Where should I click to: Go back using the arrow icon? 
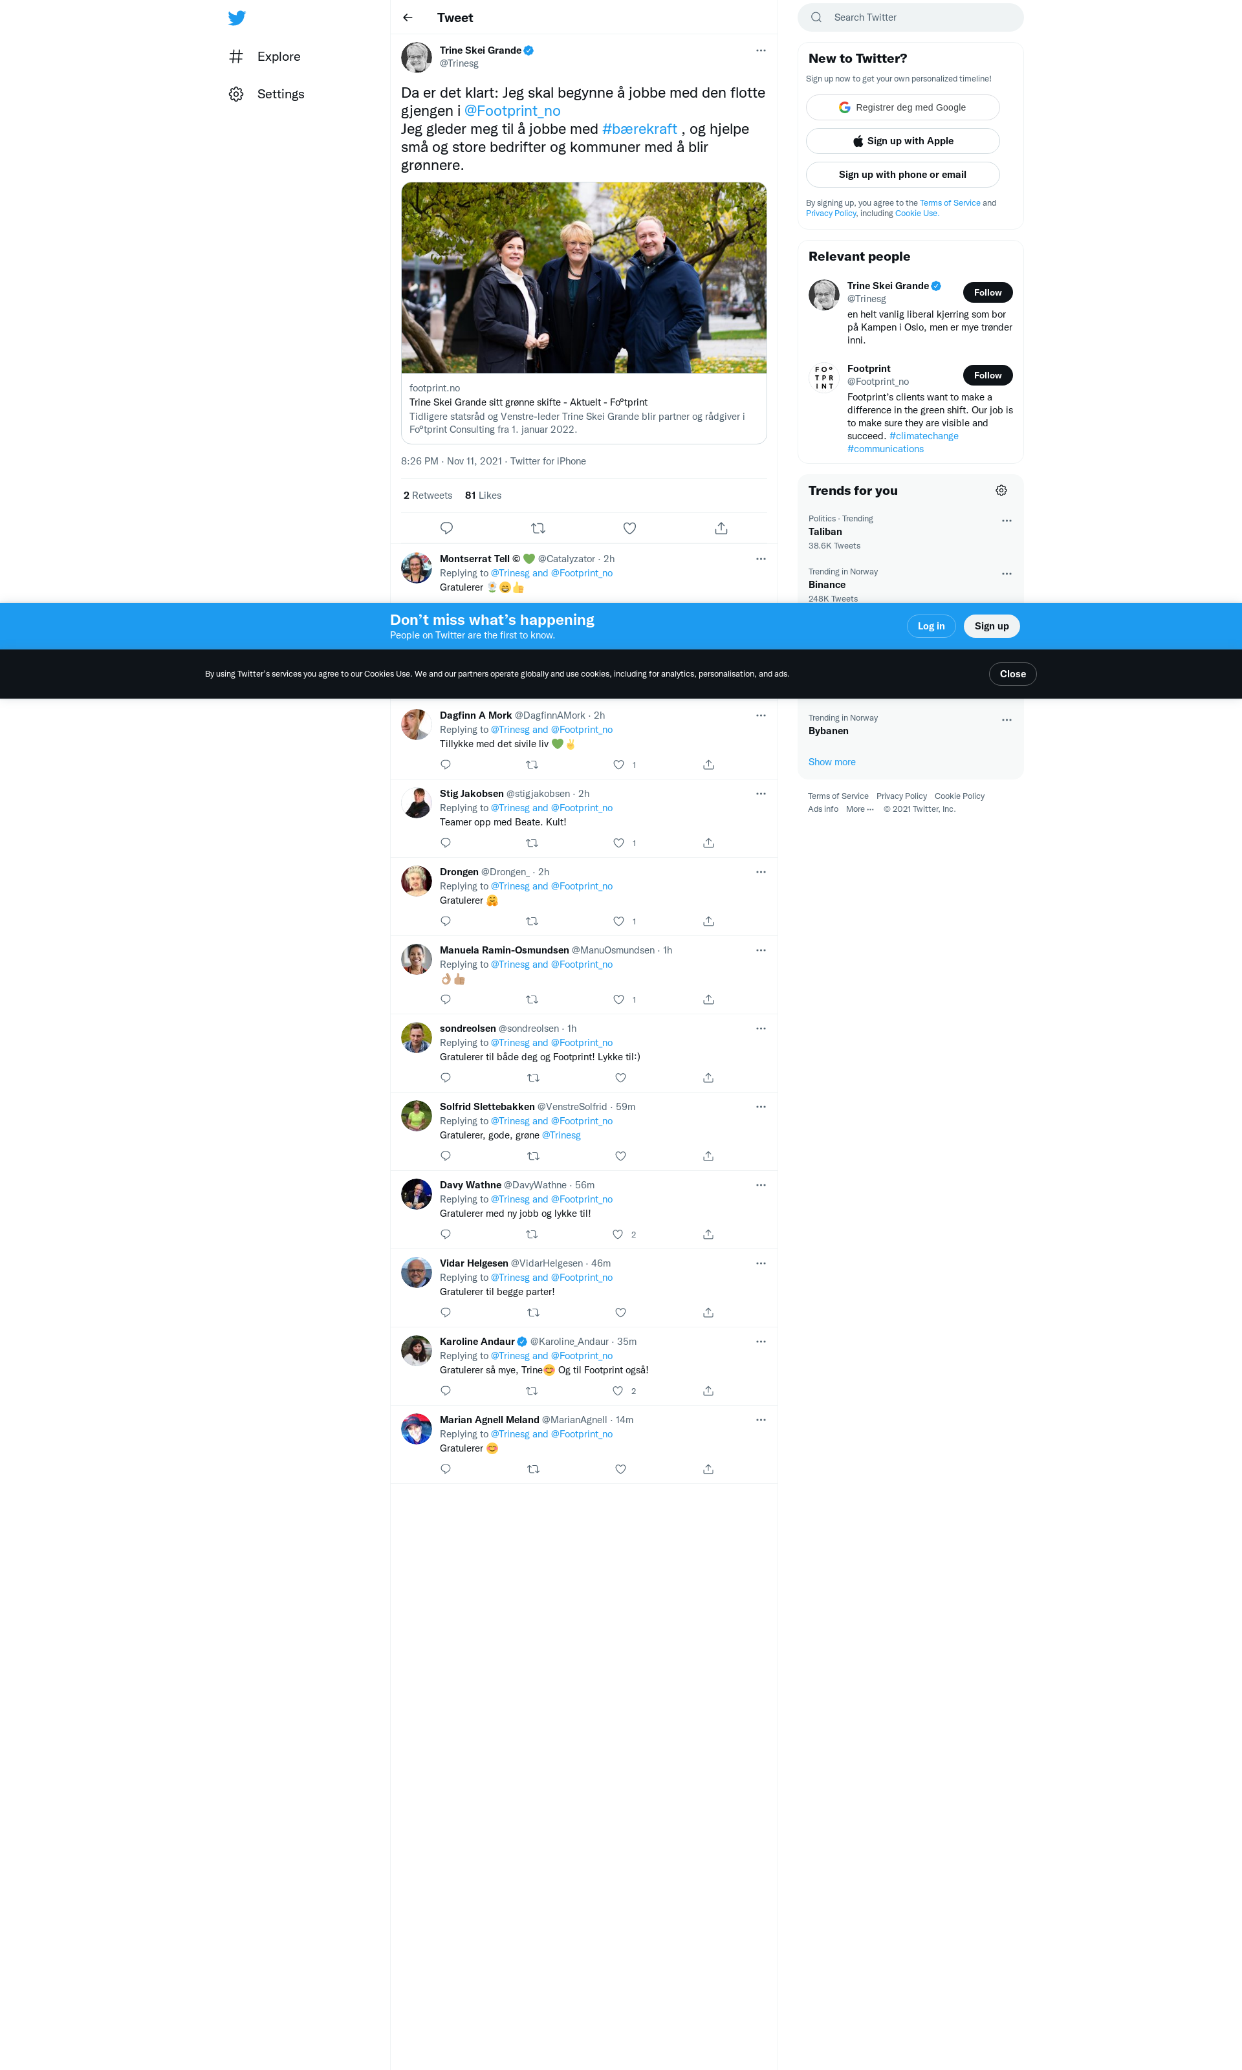pyautogui.click(x=408, y=17)
